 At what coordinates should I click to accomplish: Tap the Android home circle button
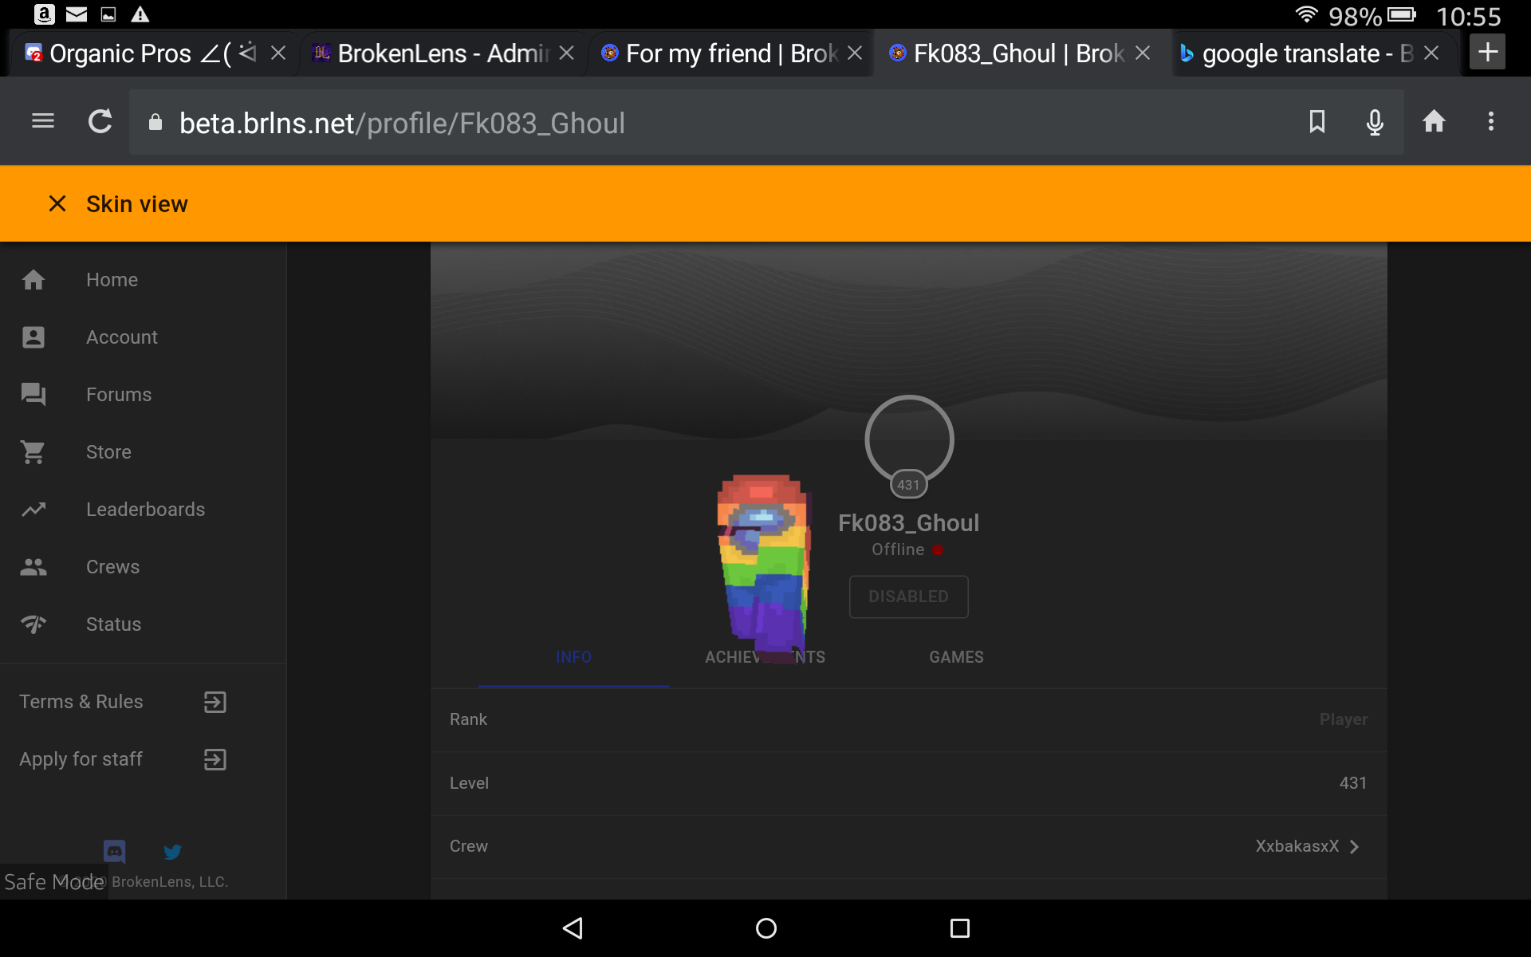point(766,928)
